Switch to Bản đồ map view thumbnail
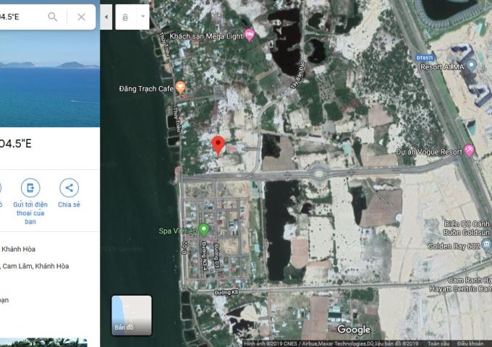The height and width of the screenshot is (347, 492). (132, 315)
